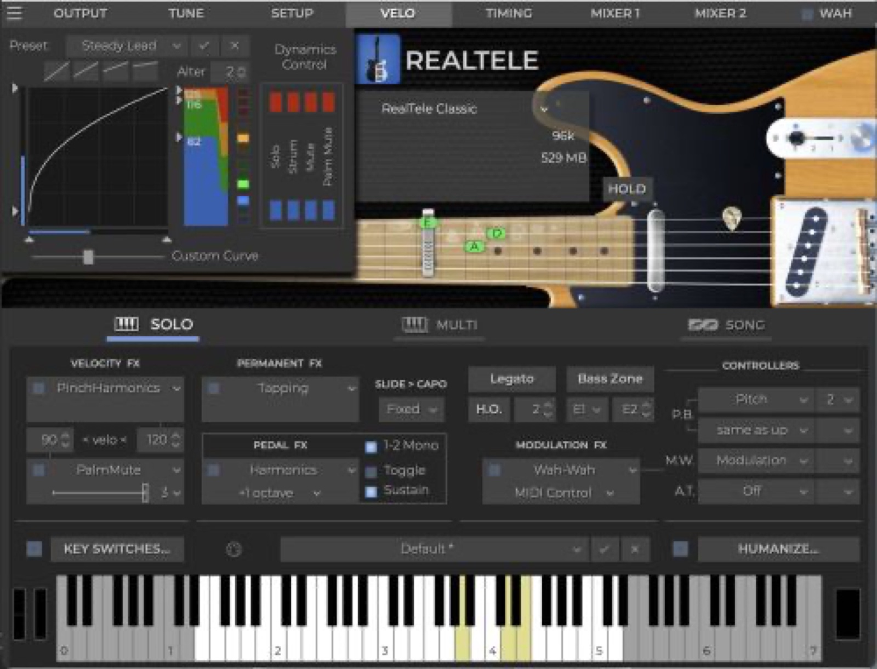Click the MIDI learn knob icon beside Key Switches
The height and width of the screenshot is (669, 877).
tap(234, 549)
